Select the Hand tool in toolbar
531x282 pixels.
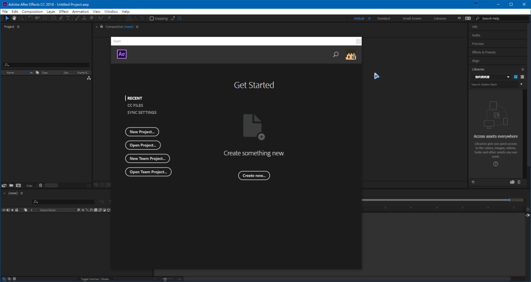tap(14, 18)
